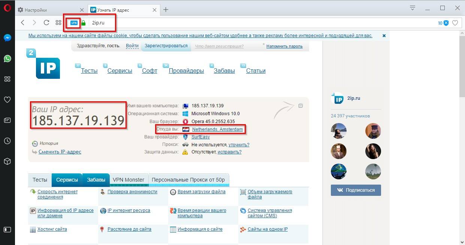465x245 pixels.
Task: Open Время реакции вашего компьютера link
Action: pyautogui.click(x=202, y=213)
